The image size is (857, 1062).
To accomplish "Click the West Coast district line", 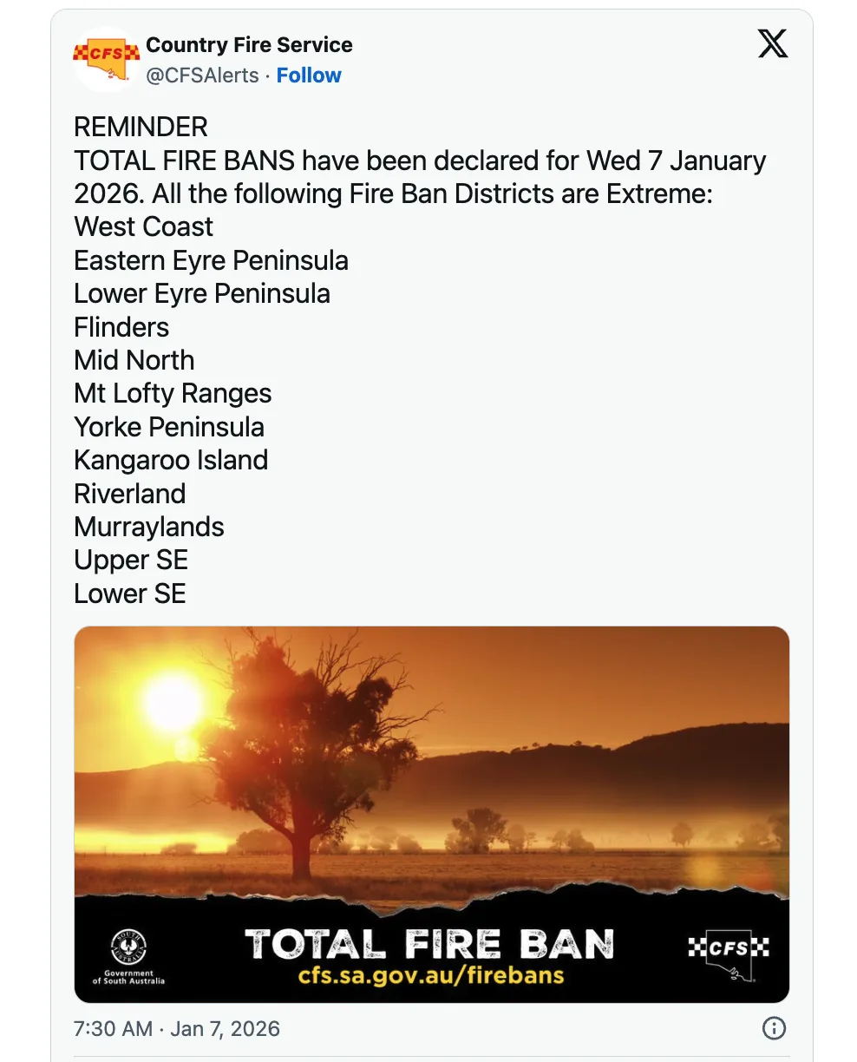I will tap(144, 227).
